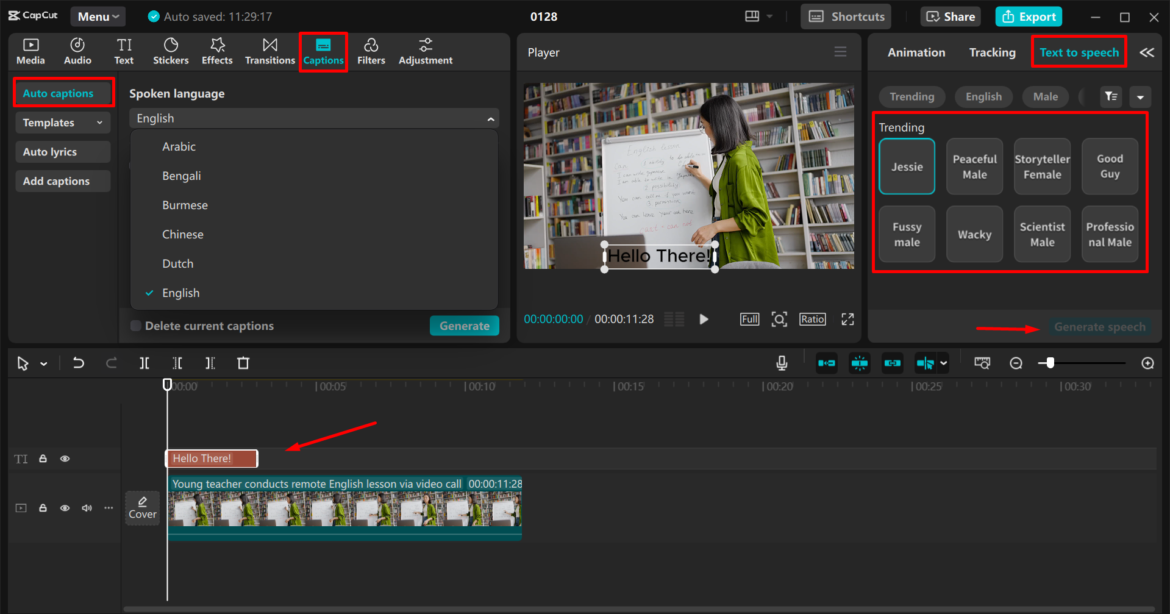Open the Menu in the top bar

pyautogui.click(x=98, y=16)
